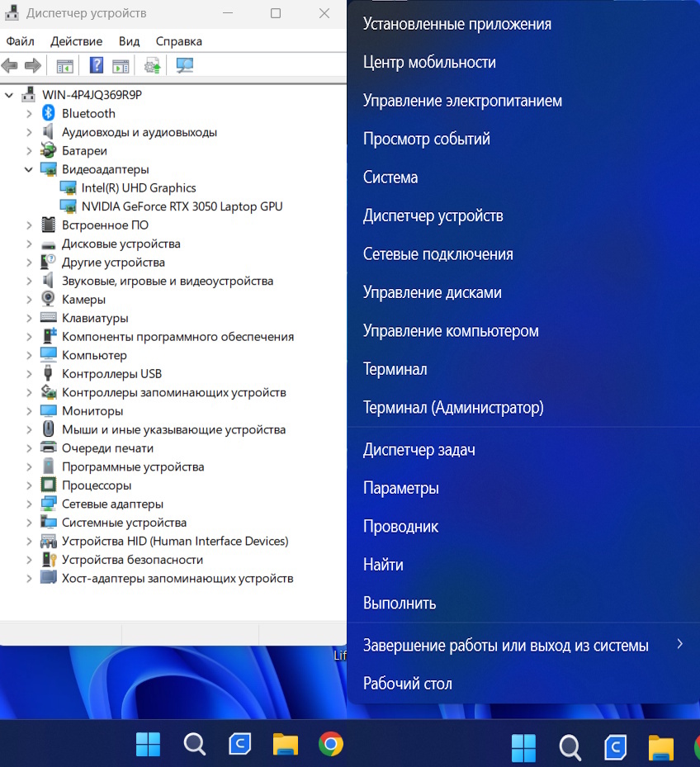Choose Сетевые подключения entry

coord(523,253)
